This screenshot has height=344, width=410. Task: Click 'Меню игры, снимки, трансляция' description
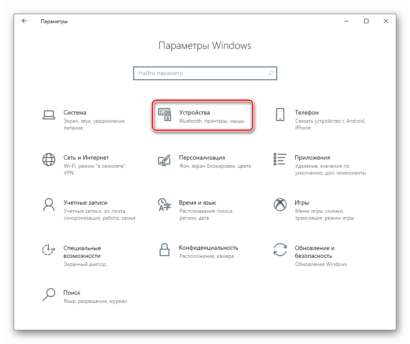324,214
